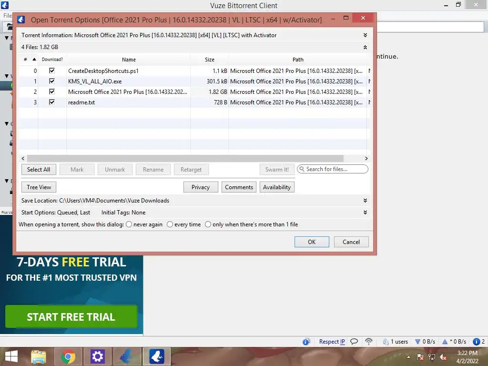Expand the Start Options section

point(365,213)
